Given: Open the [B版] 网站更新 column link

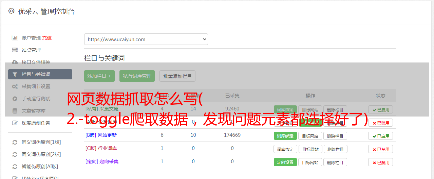Looking at the screenshot, I should coord(101,135).
